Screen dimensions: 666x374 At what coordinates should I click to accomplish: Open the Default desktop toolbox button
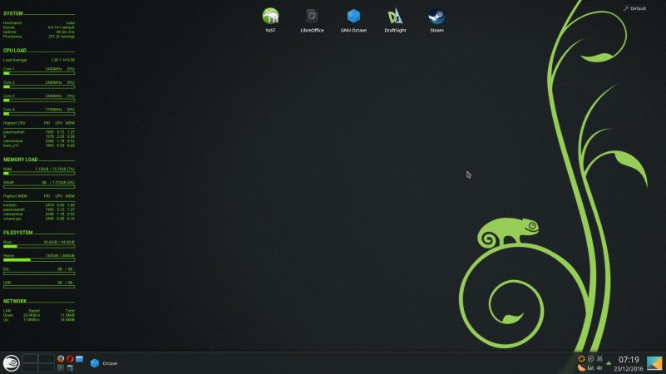tap(634, 8)
